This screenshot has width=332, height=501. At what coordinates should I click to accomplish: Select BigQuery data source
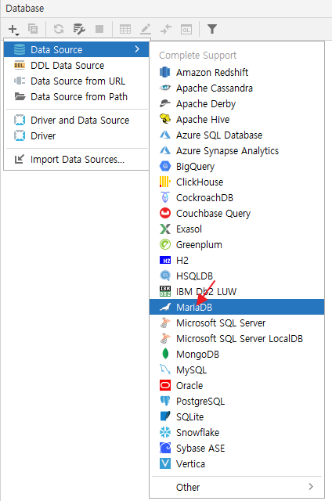click(x=236, y=167)
